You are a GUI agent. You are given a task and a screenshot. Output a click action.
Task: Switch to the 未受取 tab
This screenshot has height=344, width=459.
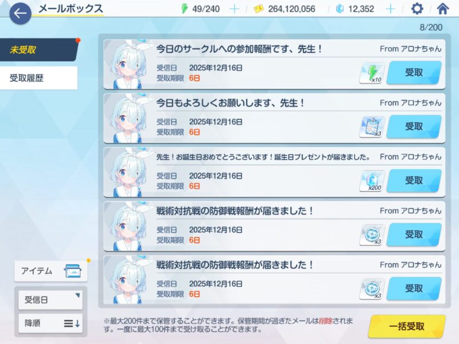(38, 50)
